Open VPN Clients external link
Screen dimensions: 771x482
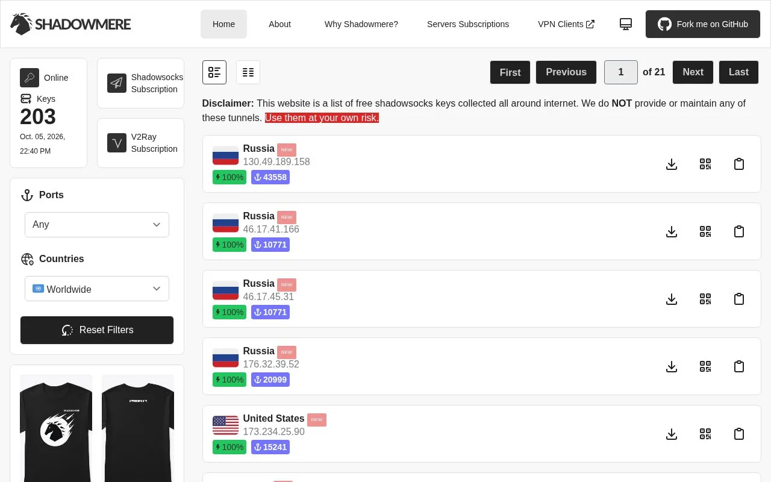(x=566, y=24)
